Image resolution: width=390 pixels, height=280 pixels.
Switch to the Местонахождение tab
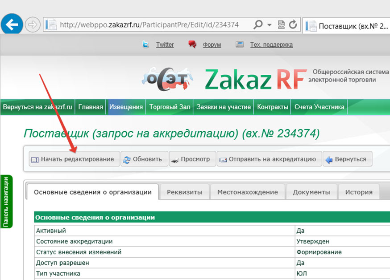coord(248,192)
